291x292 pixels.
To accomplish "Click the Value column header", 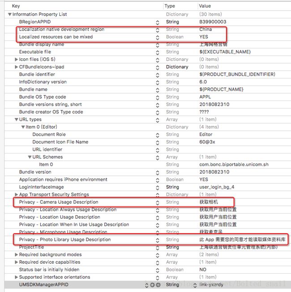I will pos(205,6).
